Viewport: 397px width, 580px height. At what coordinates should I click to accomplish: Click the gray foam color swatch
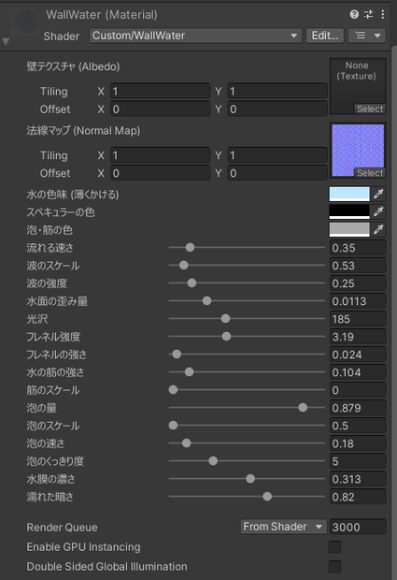(349, 229)
